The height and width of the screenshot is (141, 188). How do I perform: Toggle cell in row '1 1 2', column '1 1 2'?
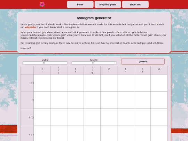(92, 117)
